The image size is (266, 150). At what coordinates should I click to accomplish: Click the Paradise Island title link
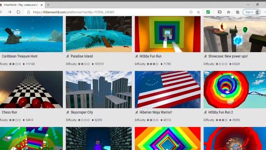point(82,56)
